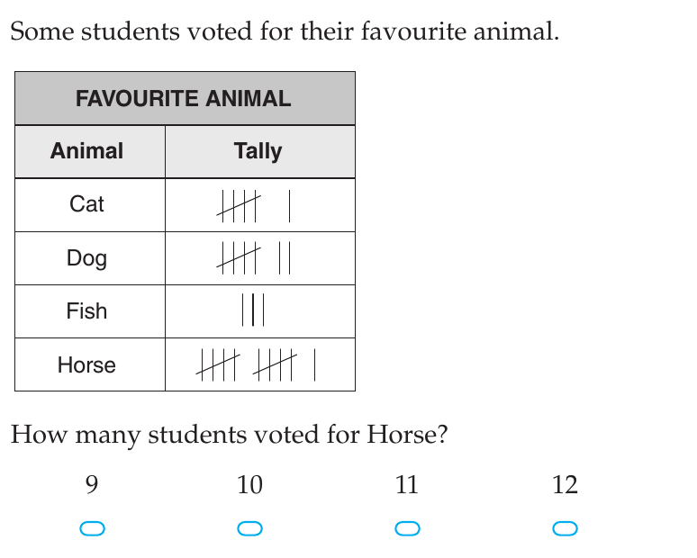Click the question about Horse votes

[229, 435]
